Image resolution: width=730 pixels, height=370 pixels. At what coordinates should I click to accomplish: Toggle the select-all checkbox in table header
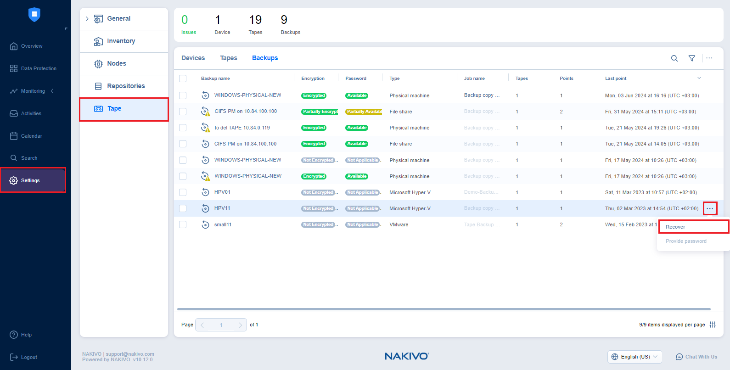(x=183, y=78)
